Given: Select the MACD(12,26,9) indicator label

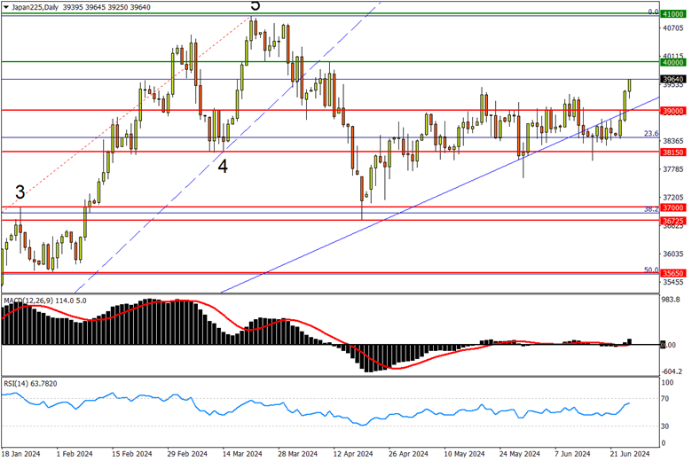Looking at the screenshot, I should pos(28,301).
